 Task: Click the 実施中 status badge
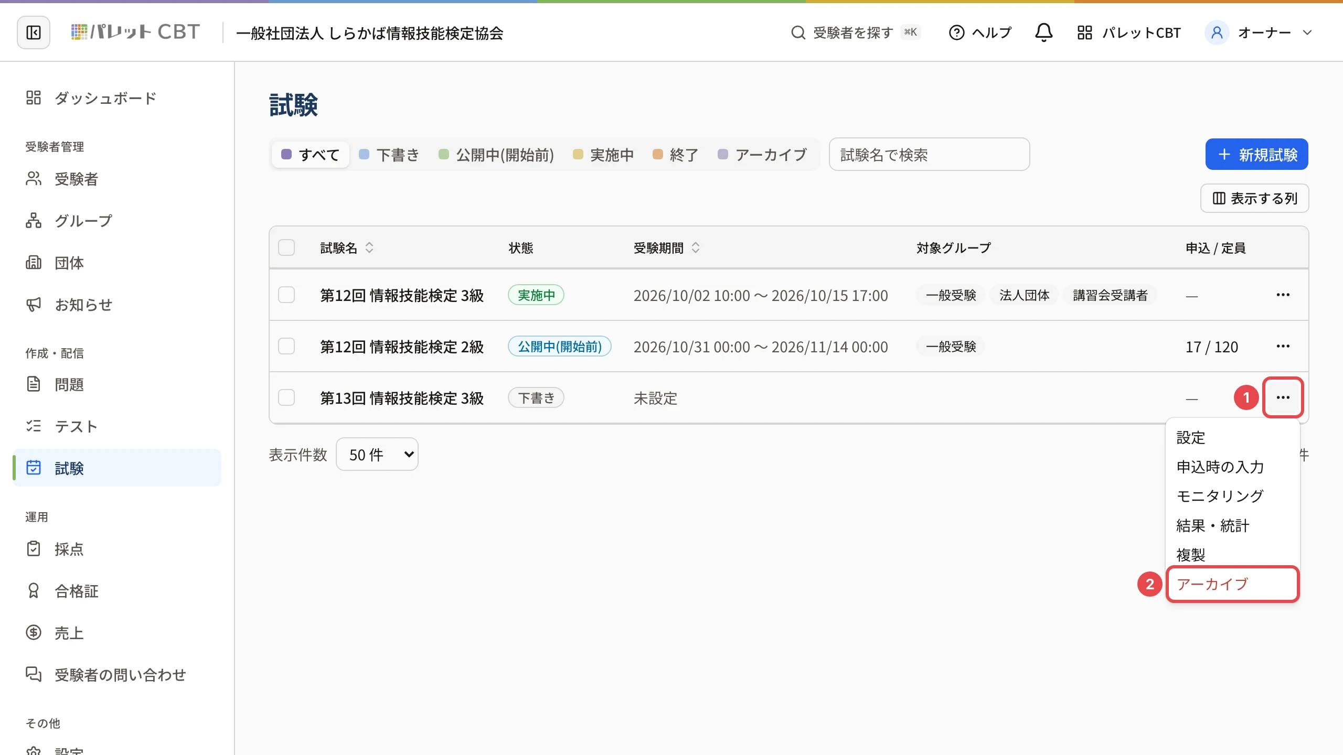click(536, 295)
